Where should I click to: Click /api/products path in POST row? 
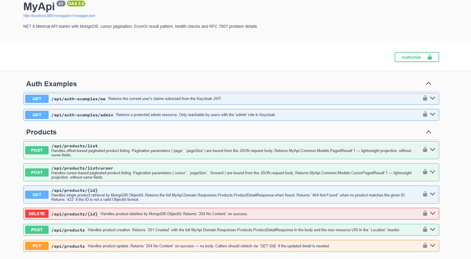(x=68, y=230)
